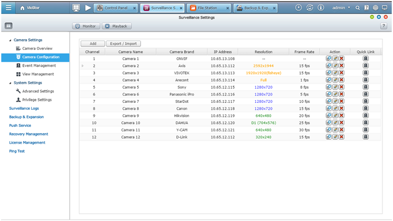Image resolution: width=393 pixels, height=221 pixels.
Task: Open the main hamburger menu
Action: coord(8,8)
